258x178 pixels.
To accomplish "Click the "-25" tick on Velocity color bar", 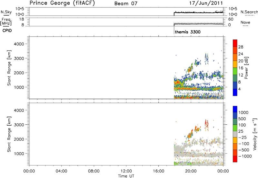I will pos(243,137).
